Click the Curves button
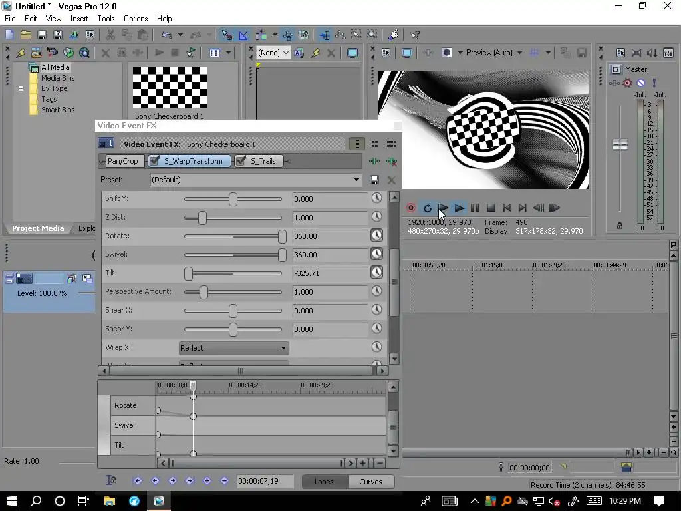This screenshot has width=681, height=511. pos(370,482)
